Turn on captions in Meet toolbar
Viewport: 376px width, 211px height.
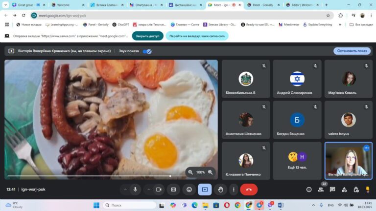point(173,190)
